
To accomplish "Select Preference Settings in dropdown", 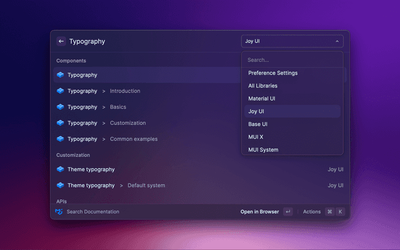I will pos(272,73).
